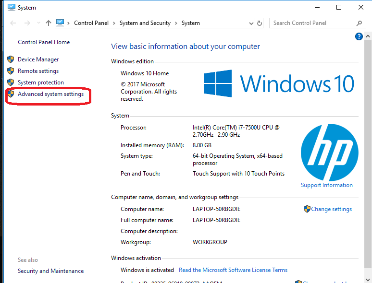Open System and Security breadcrumb
Image resolution: width=372 pixels, height=283 pixels.
[x=145, y=23]
